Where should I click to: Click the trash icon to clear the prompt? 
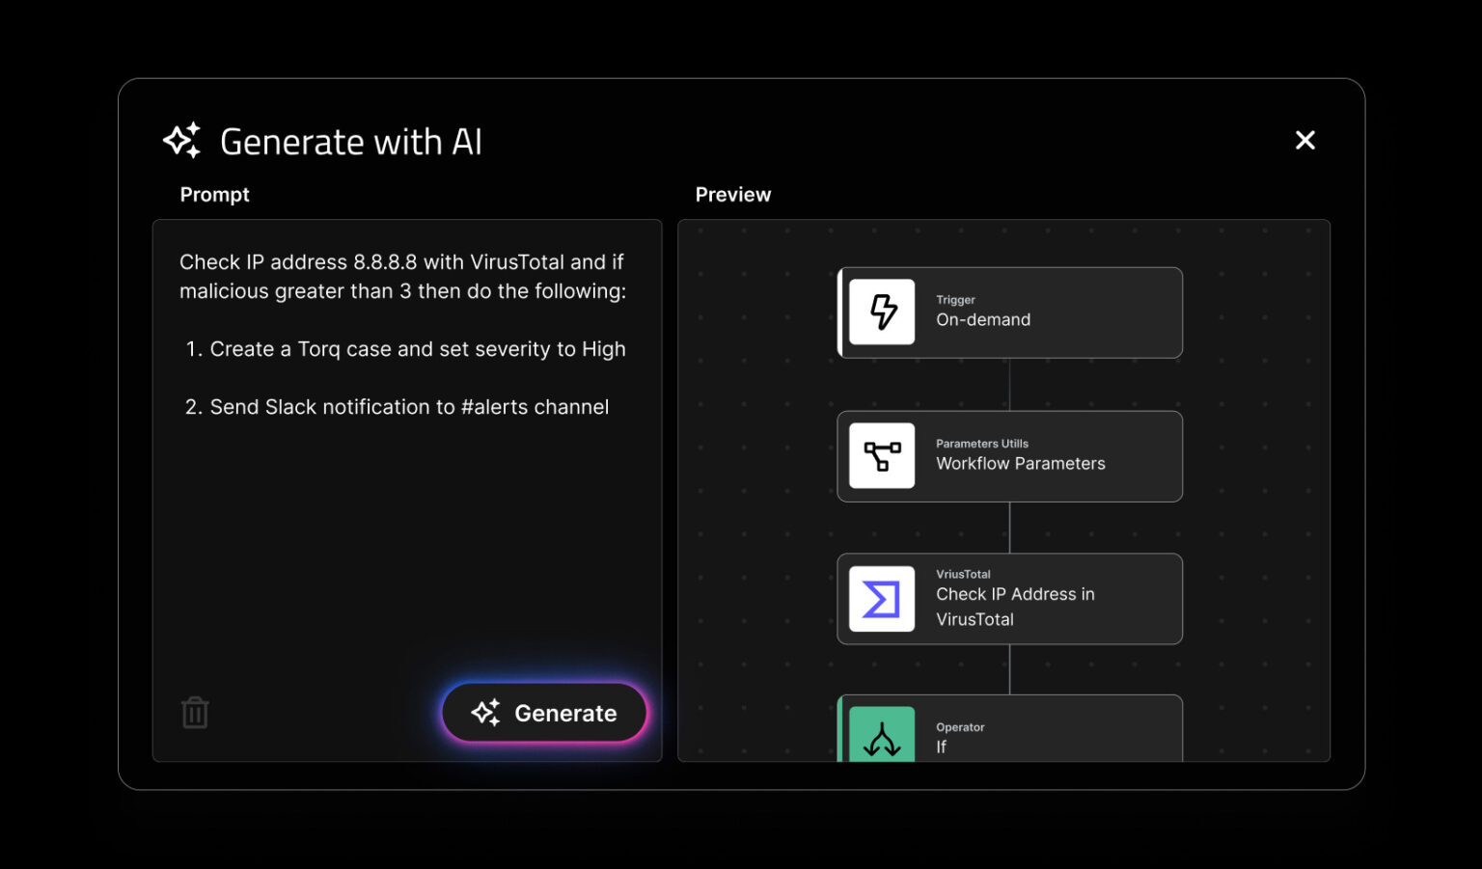pyautogui.click(x=195, y=712)
